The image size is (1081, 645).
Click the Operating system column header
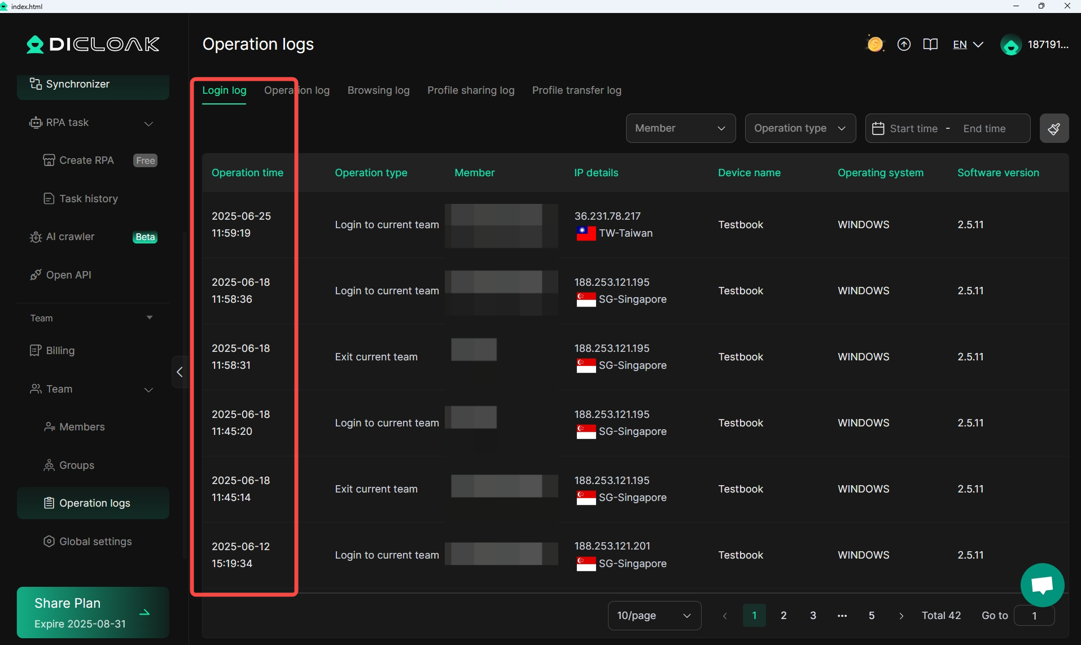(881, 173)
